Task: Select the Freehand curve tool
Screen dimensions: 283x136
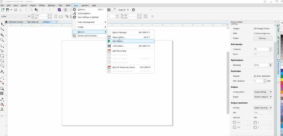Action: (2, 46)
